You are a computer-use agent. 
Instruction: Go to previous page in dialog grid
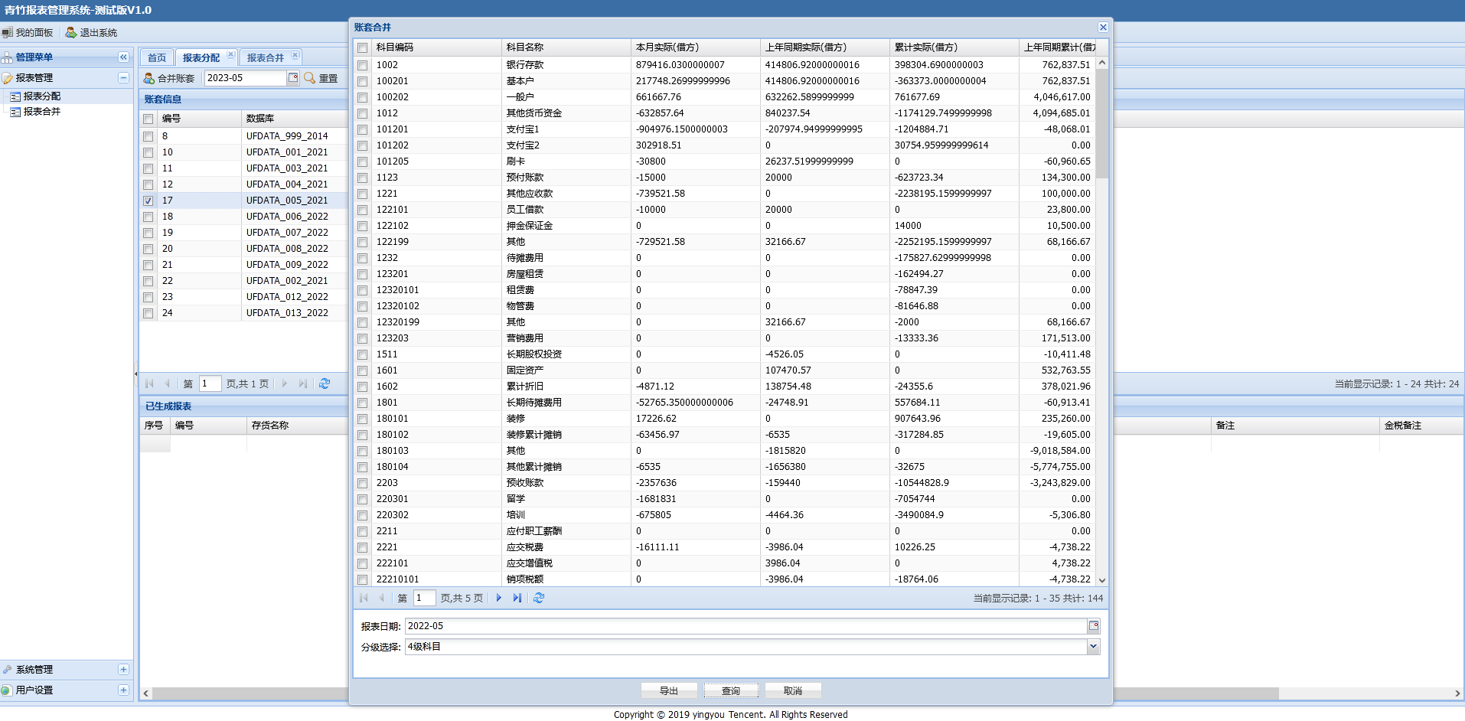pyautogui.click(x=381, y=598)
